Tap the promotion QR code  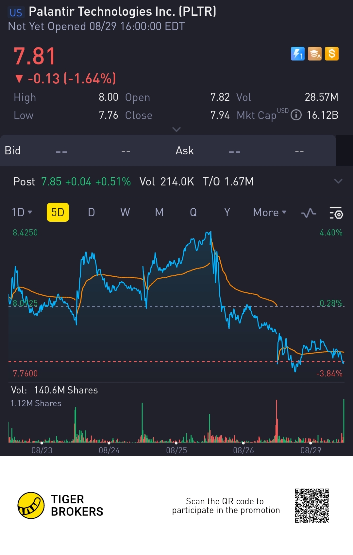[312, 505]
